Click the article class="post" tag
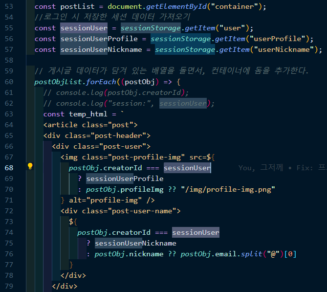This screenshot has width=327, height=292. point(90,125)
